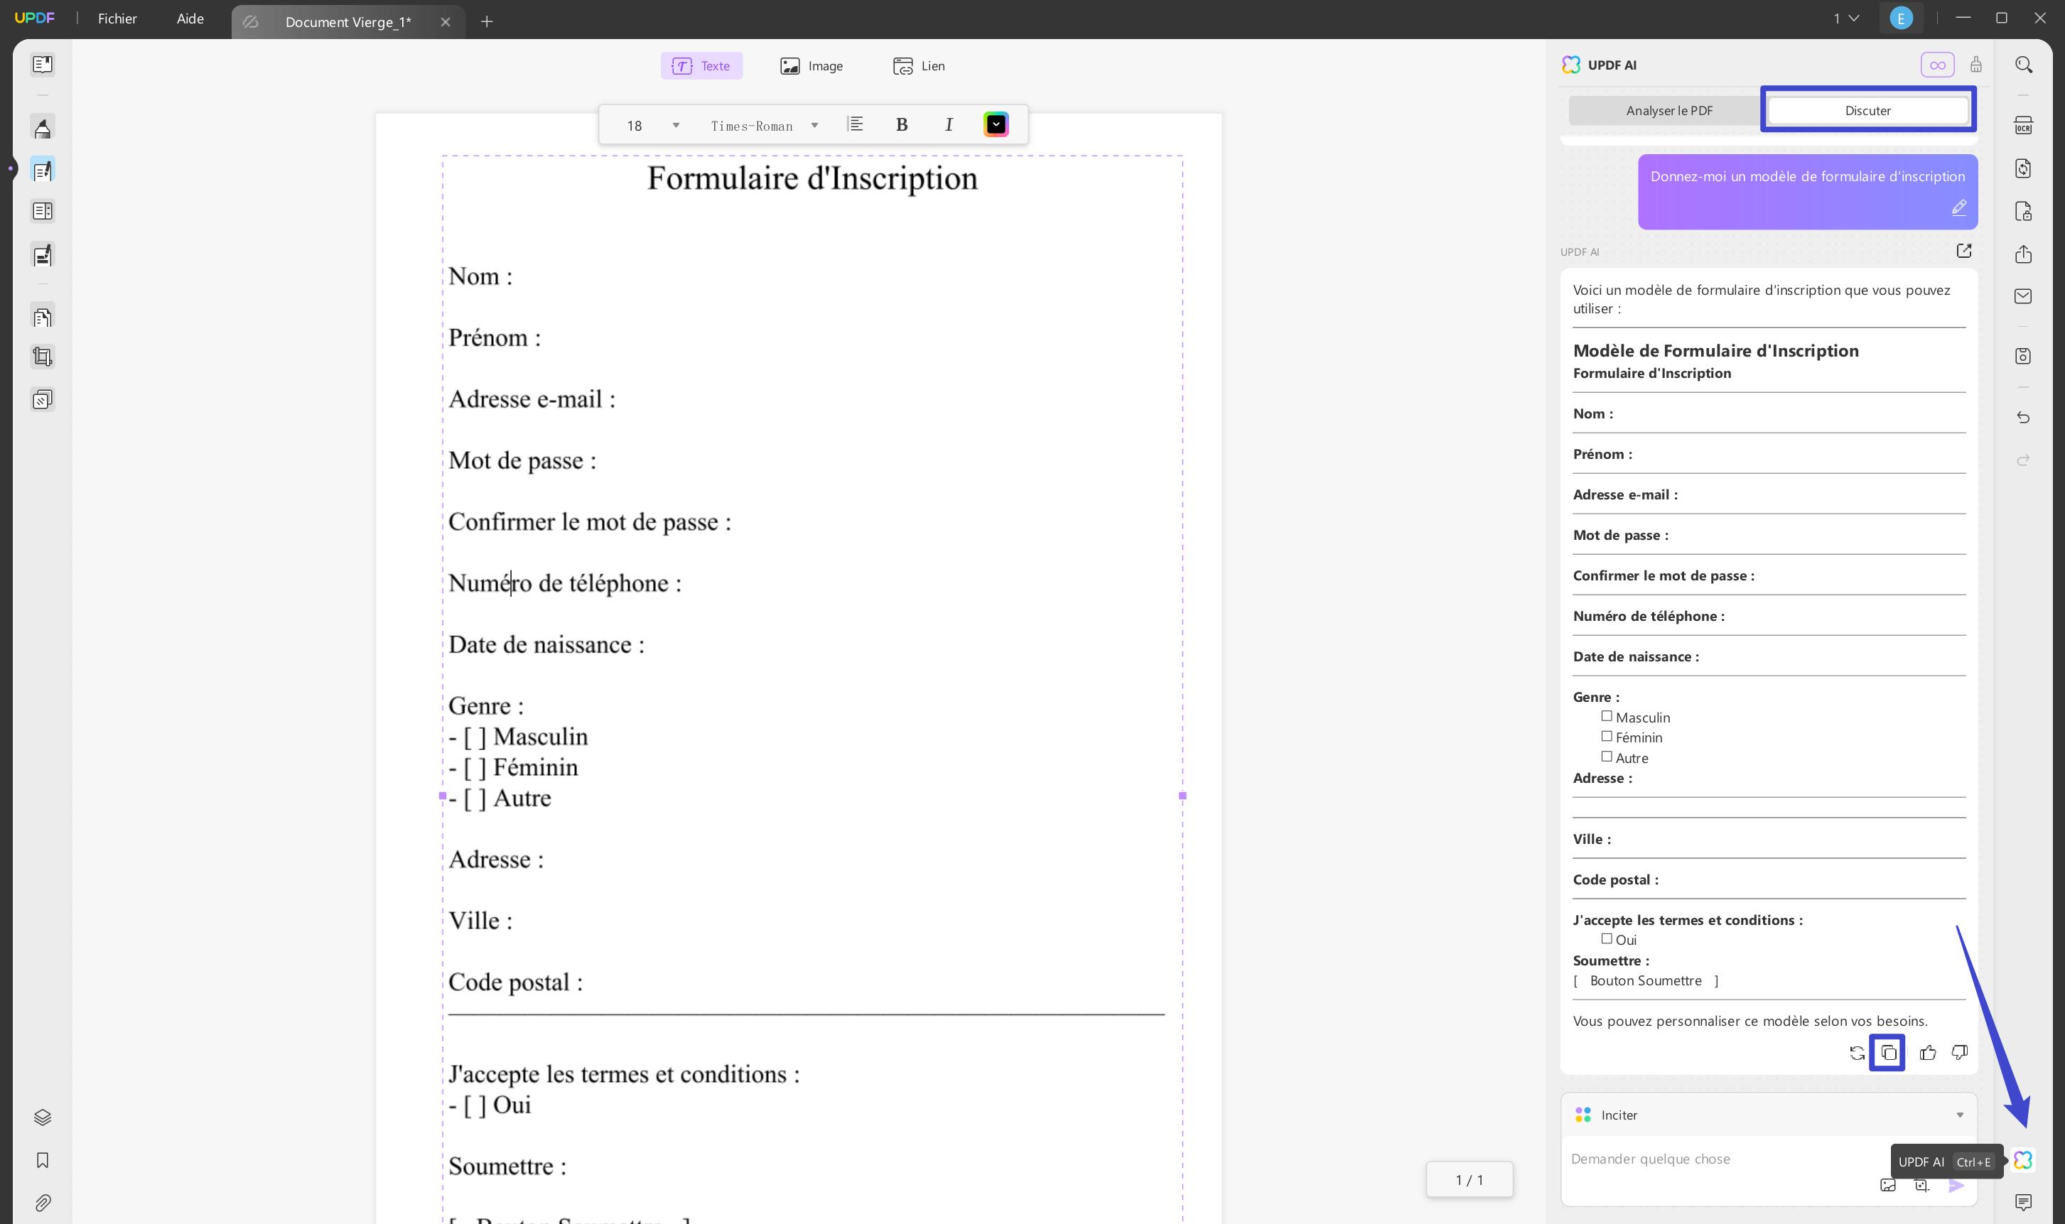Open the font size dropdown

[675, 125]
